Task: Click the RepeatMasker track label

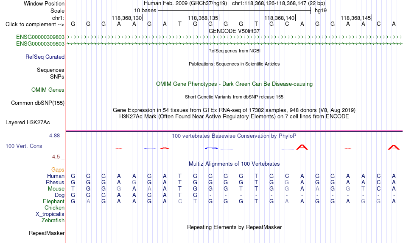Action: [x=47, y=233]
